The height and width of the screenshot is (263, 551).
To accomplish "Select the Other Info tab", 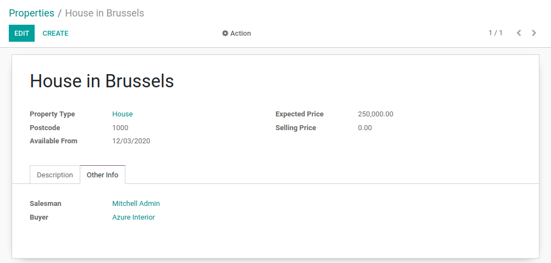I will coord(102,175).
